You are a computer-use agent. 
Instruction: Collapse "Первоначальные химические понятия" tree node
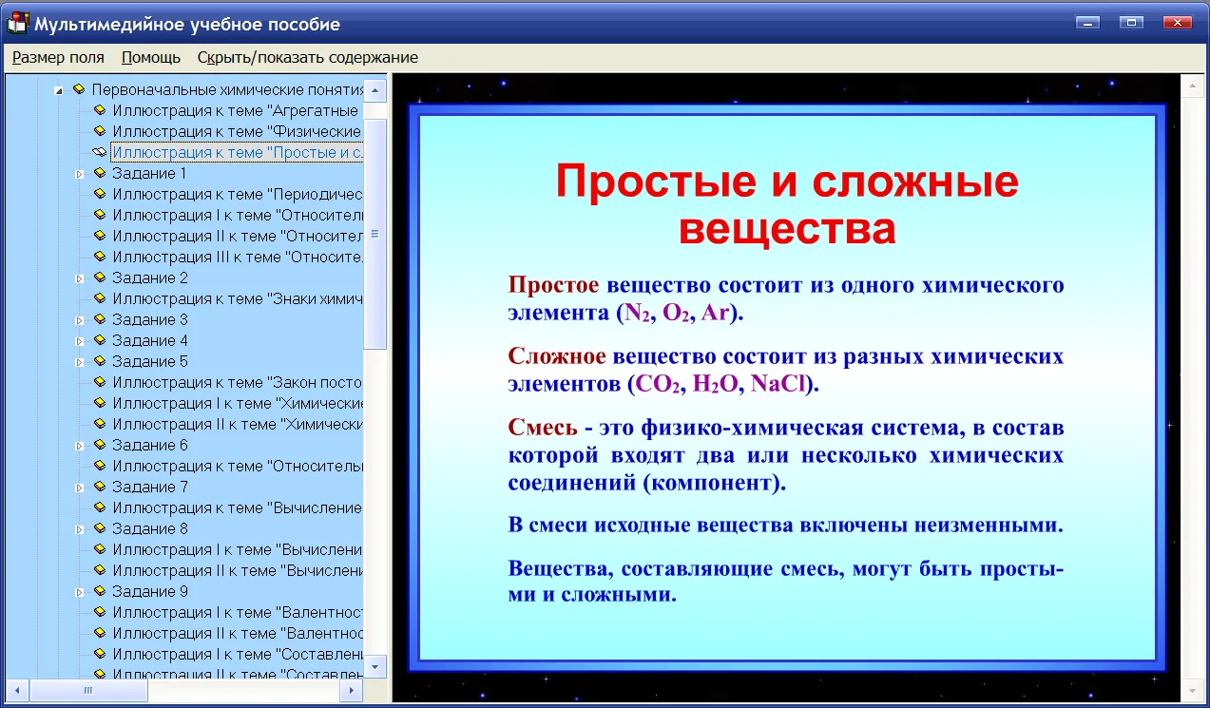(59, 91)
